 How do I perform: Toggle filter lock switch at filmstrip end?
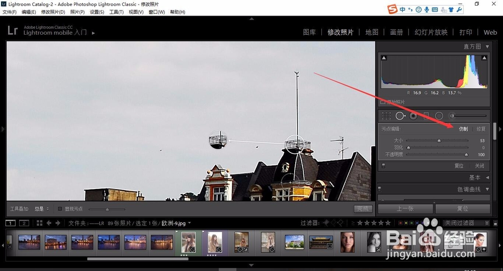[x=495, y=223]
